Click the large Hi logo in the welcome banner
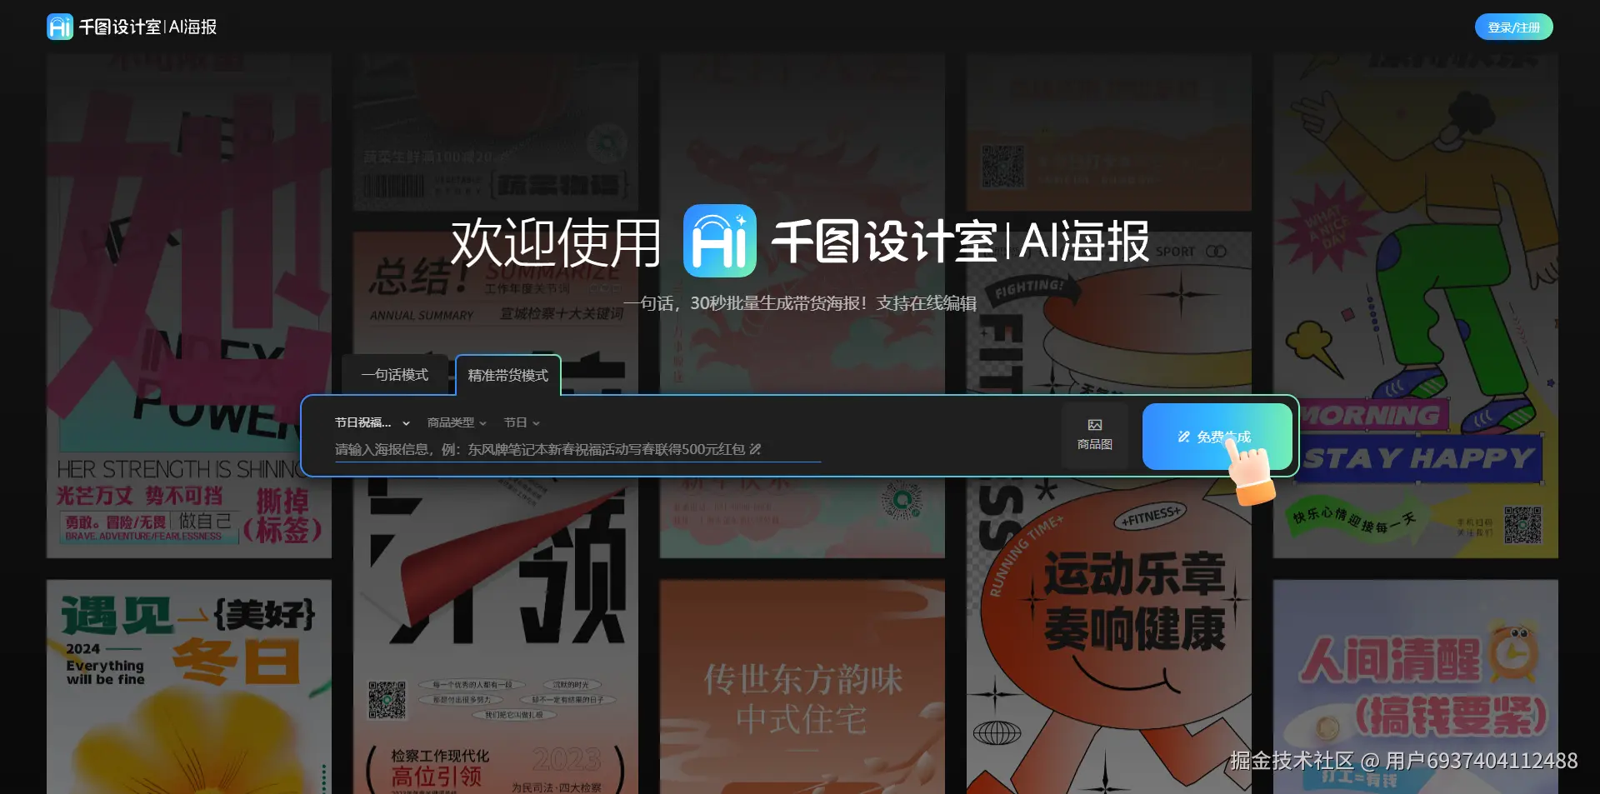Image resolution: width=1600 pixels, height=794 pixels. click(x=719, y=241)
